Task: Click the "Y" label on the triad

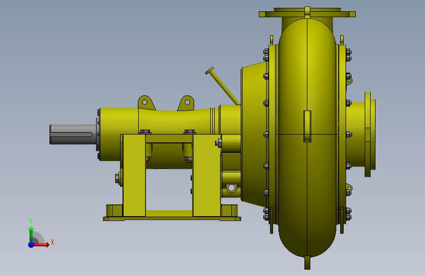Action: pyautogui.click(x=31, y=221)
